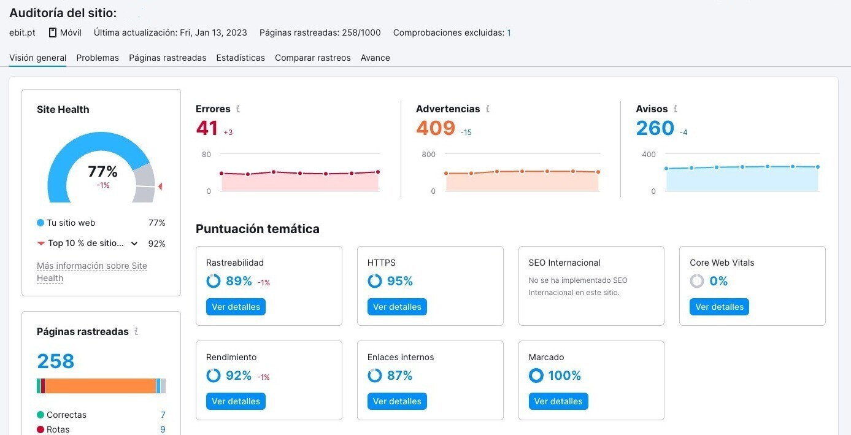Click the Páginas rastreadas stacked bar

pyautogui.click(x=101, y=385)
